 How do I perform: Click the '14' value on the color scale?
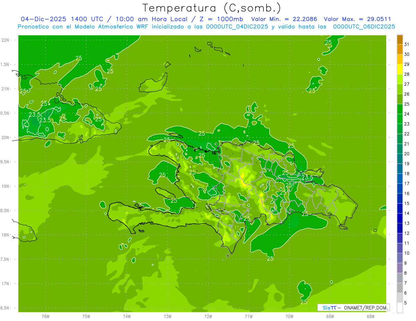(407, 213)
